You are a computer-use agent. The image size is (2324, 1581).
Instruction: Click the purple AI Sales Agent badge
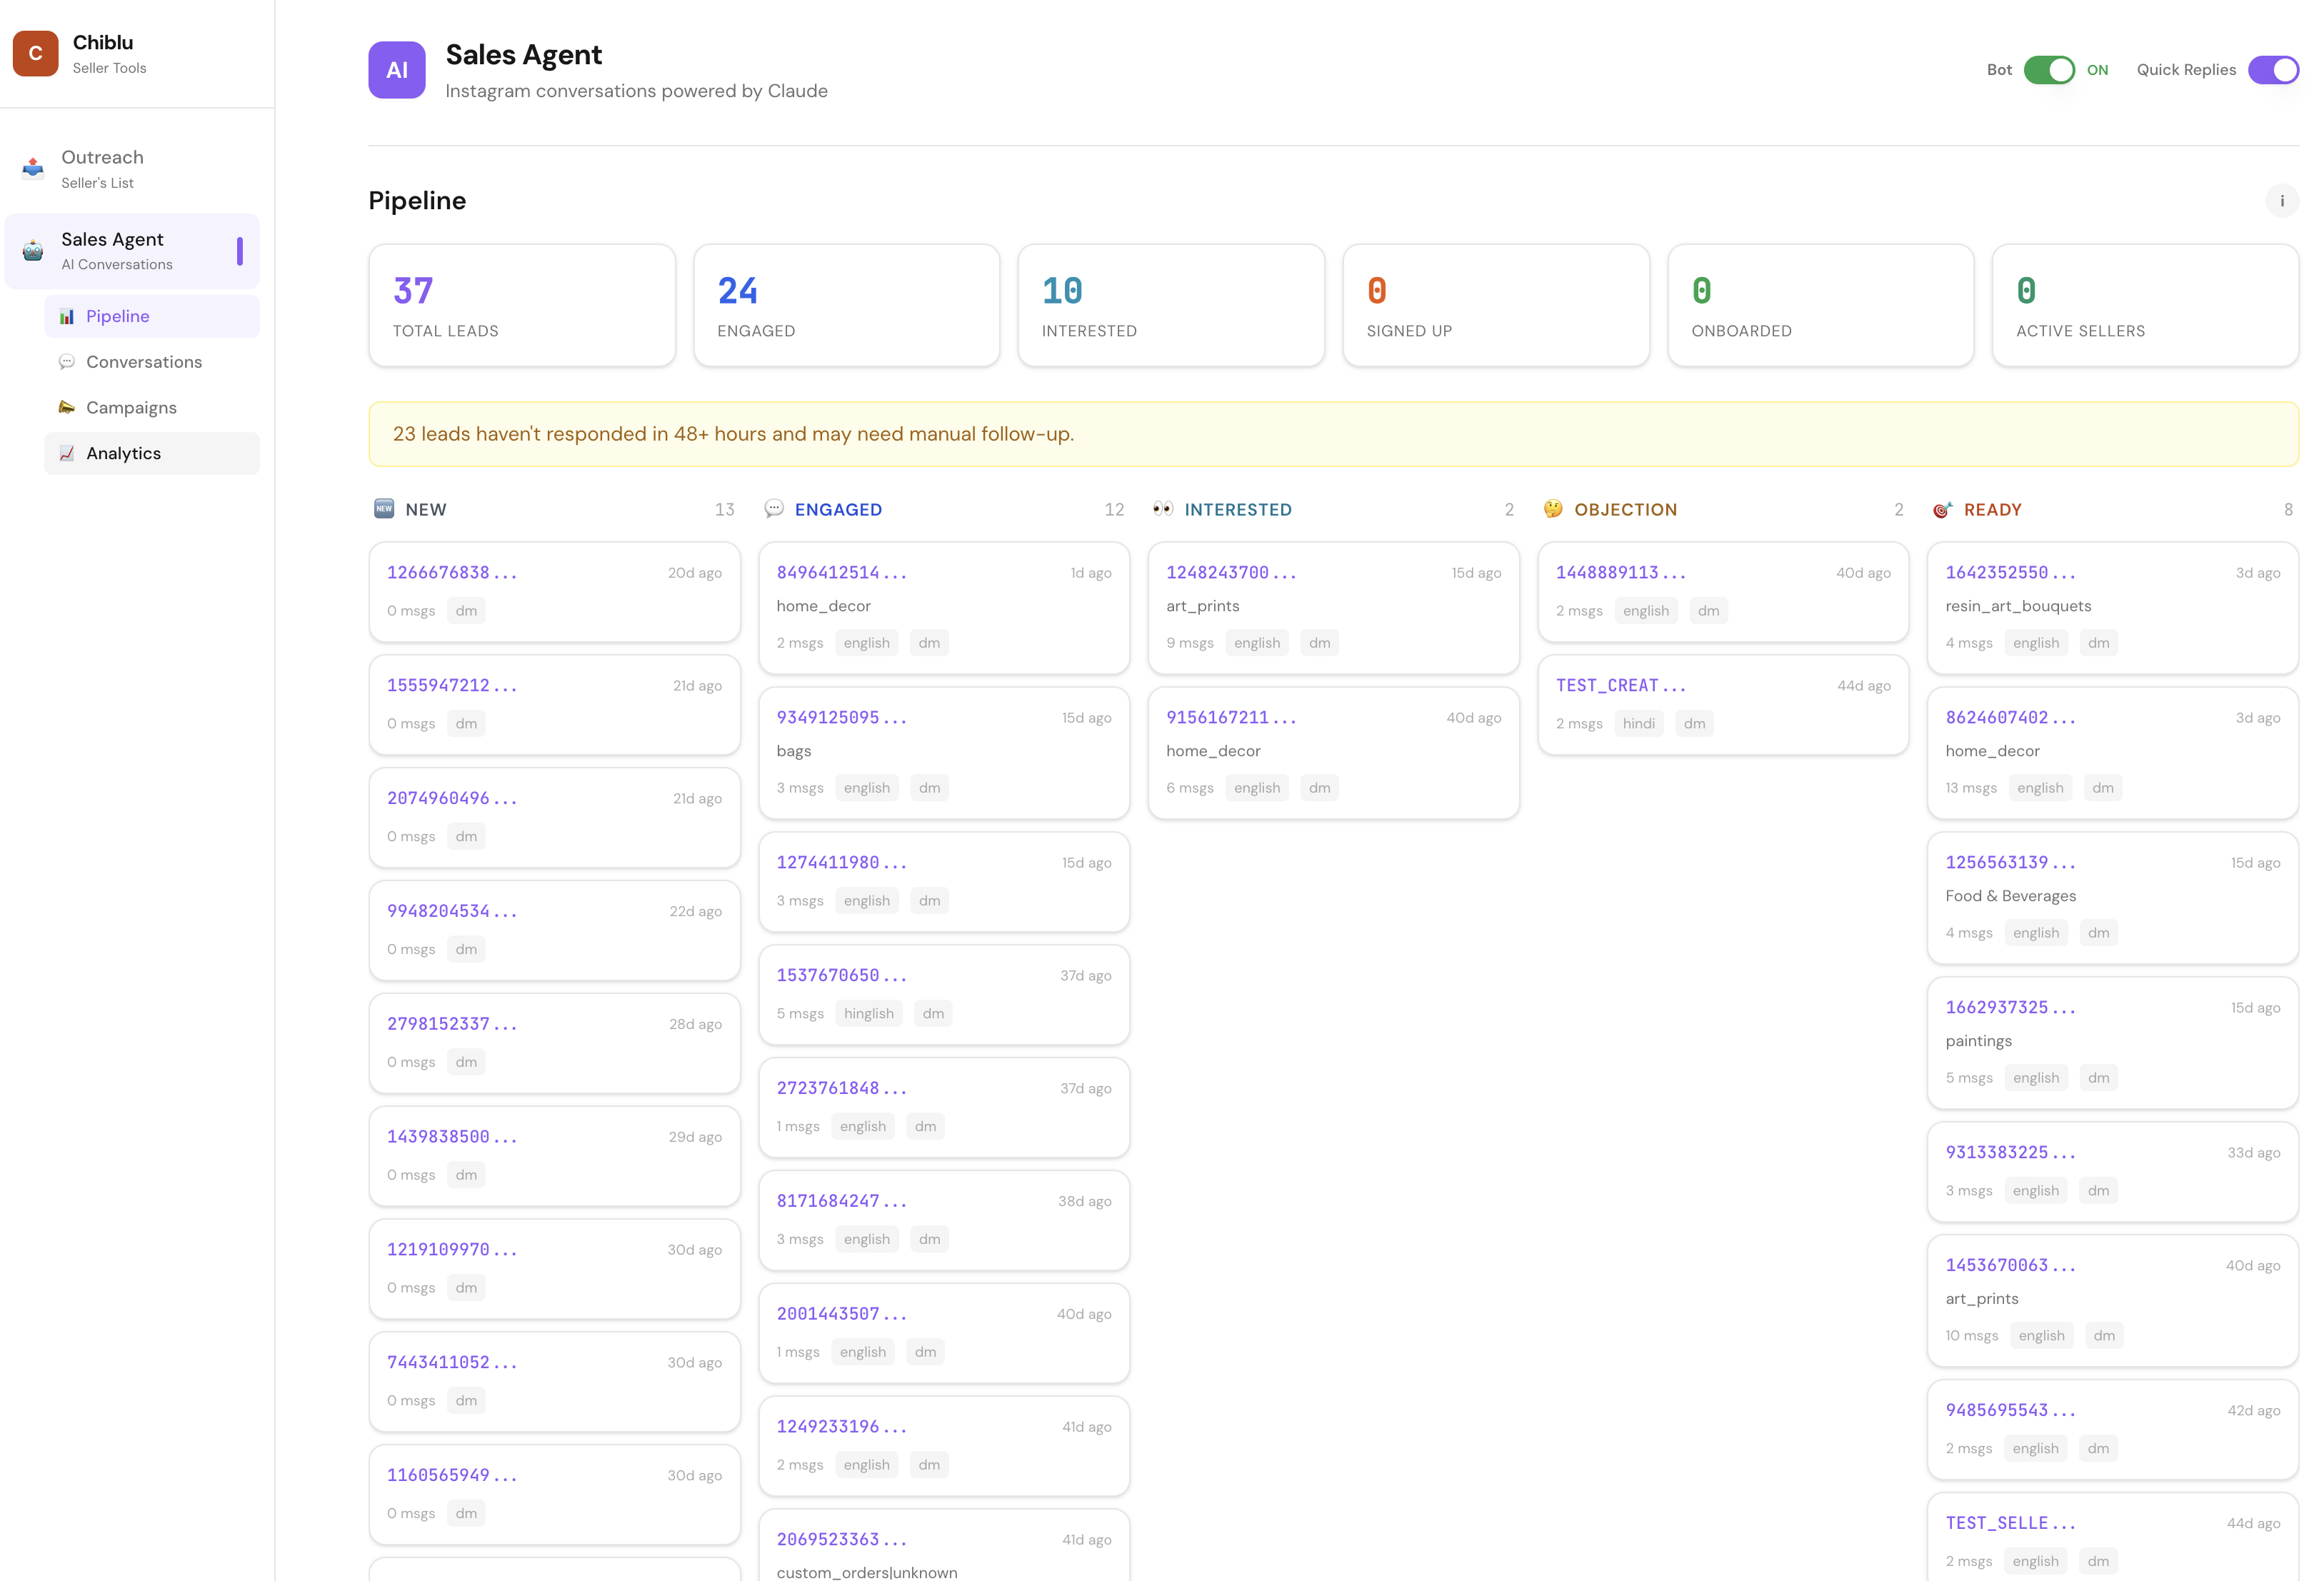pyautogui.click(x=396, y=70)
